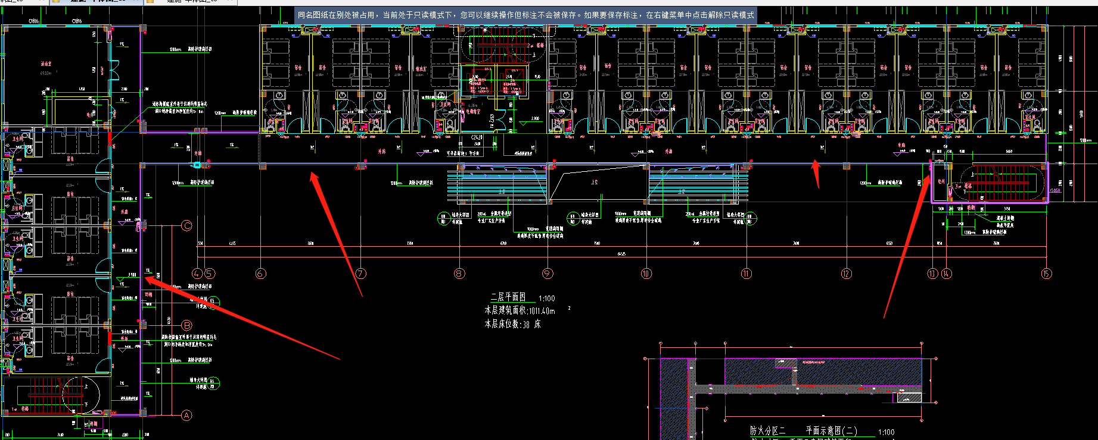
Task: Click axis bubble number 7
Action: 360,274
